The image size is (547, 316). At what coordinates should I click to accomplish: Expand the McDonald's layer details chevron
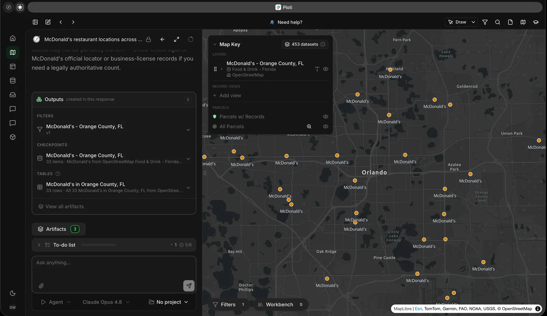[222, 69]
